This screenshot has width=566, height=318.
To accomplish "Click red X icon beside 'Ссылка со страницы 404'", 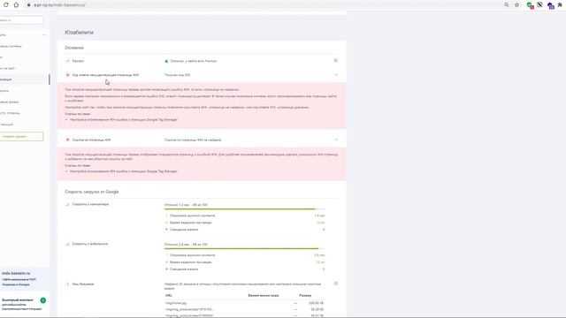I will (67, 140).
